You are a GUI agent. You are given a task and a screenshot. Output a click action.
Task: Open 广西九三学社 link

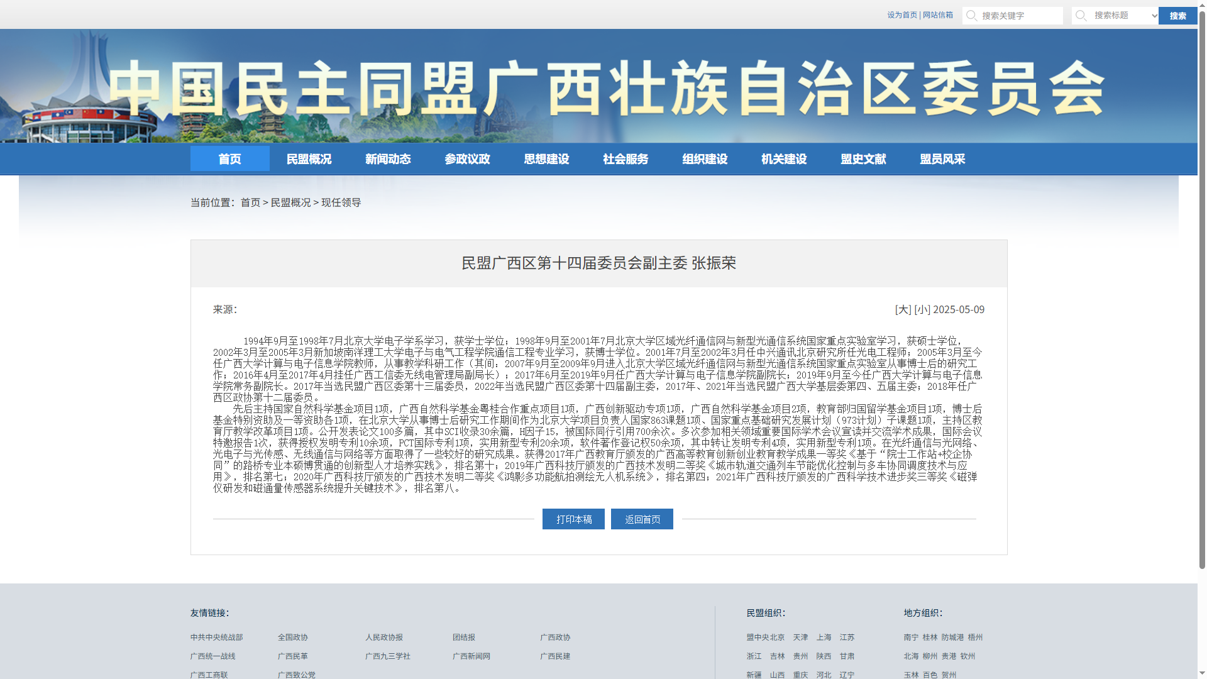388,656
